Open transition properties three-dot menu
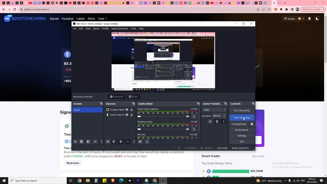The image size is (327, 184). 224,122
